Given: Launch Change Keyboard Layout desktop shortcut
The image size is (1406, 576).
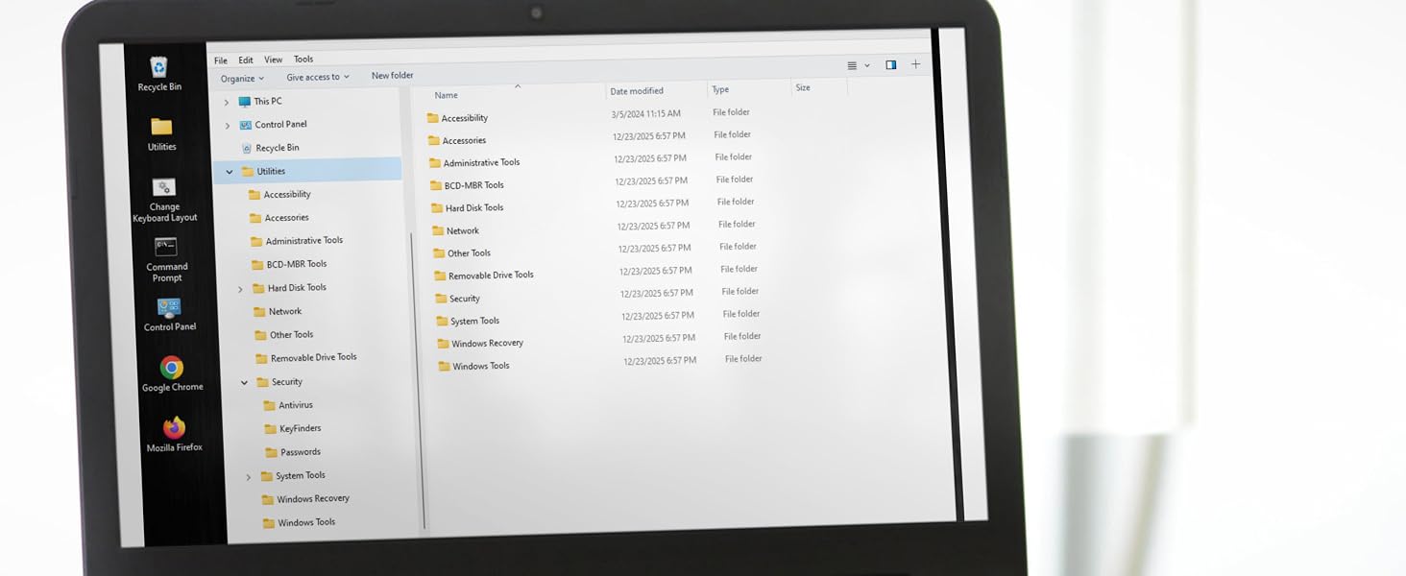Looking at the screenshot, I should [164, 200].
